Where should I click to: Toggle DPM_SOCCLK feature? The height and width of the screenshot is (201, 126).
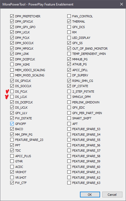point(12,43)
